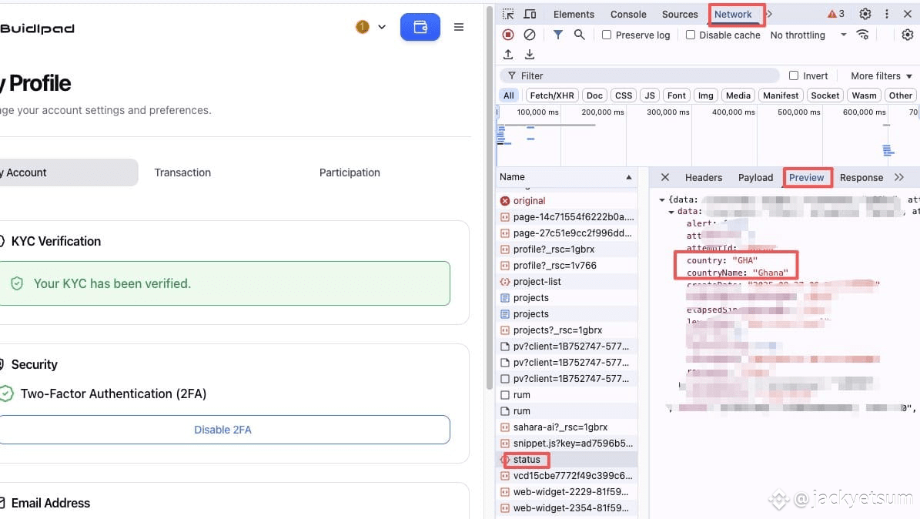Open the Payload tab of request
The height and width of the screenshot is (519, 920).
pyautogui.click(x=756, y=177)
